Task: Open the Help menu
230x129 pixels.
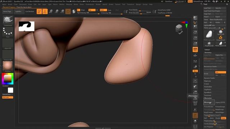Action: (x=151, y=4)
